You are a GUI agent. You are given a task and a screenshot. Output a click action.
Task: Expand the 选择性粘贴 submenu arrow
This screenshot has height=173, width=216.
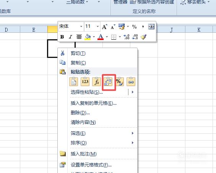click(133, 92)
